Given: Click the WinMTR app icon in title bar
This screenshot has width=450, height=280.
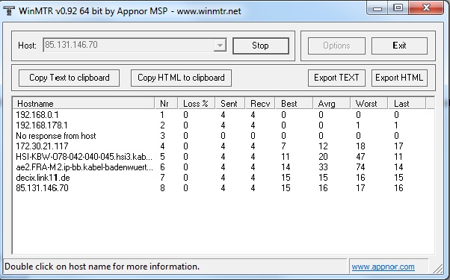Looking at the screenshot, I should [x=9, y=11].
